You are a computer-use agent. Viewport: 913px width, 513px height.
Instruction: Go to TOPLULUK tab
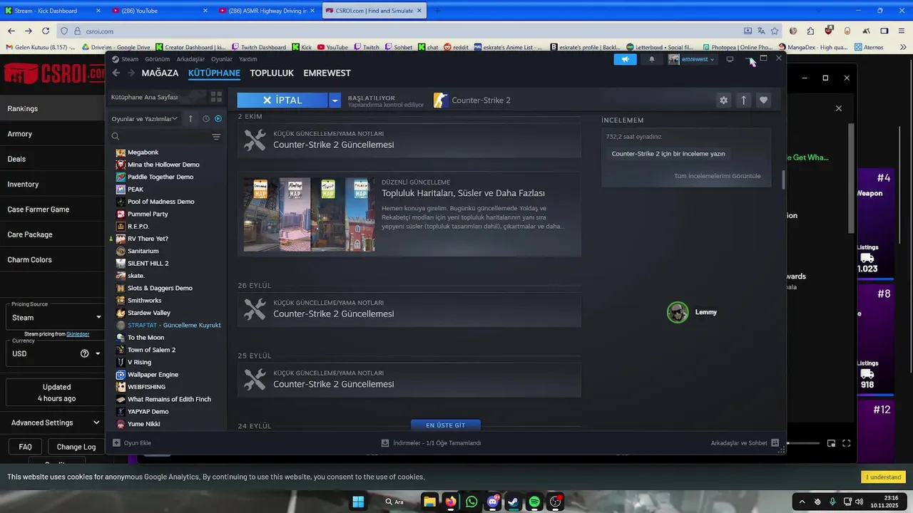tap(272, 73)
